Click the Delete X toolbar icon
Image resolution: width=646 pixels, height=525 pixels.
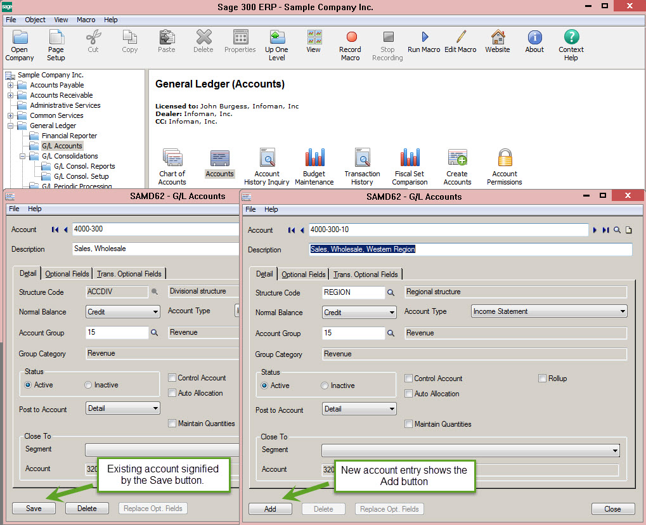pyautogui.click(x=203, y=37)
